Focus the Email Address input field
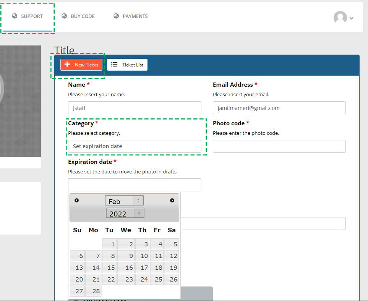 (279, 108)
